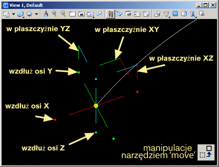Click the Adjust View Brightness sun icon
This screenshot has width=219, height=167.
coord(29,14)
